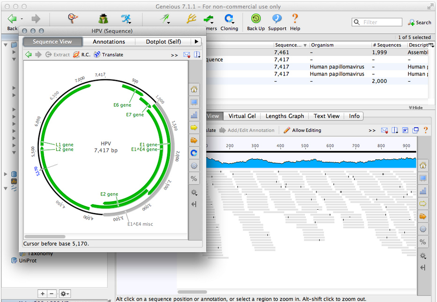Open the Virtual Gel tab
This screenshot has height=302, width=437.
pos(242,116)
